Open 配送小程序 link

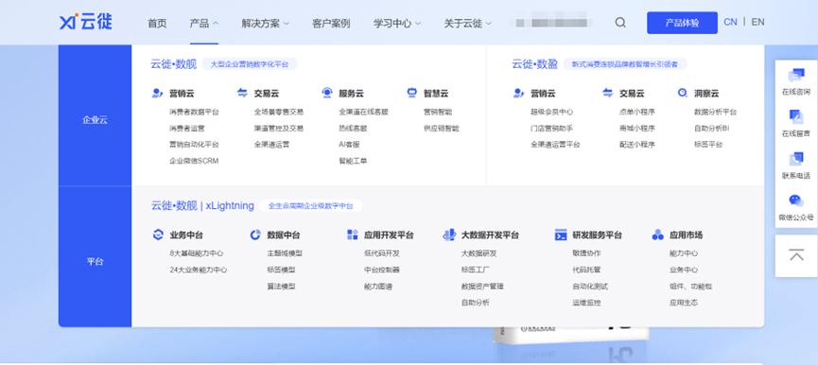(637, 145)
